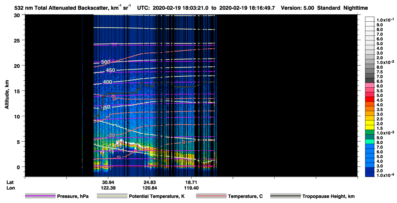Click the colorbar label 1.0x10-1

pos(385,19)
